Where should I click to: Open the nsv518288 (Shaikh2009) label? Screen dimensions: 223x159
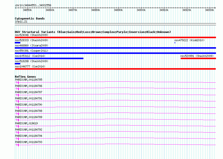coord(32,61)
